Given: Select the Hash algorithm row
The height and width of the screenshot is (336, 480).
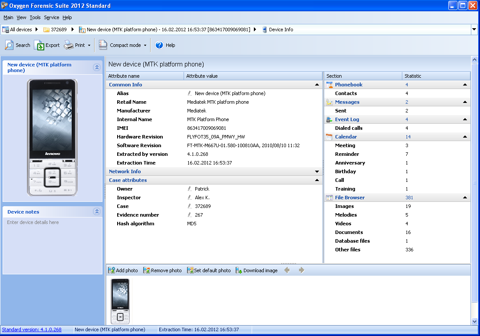Looking at the screenshot, I should [x=214, y=224].
